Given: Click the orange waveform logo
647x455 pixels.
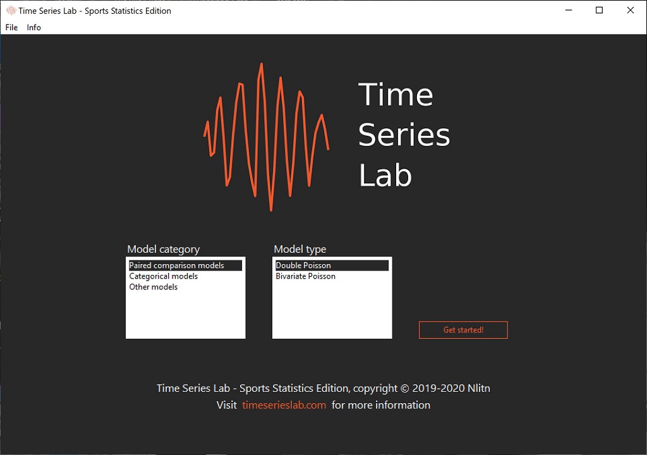Looking at the screenshot, I should coord(267,137).
